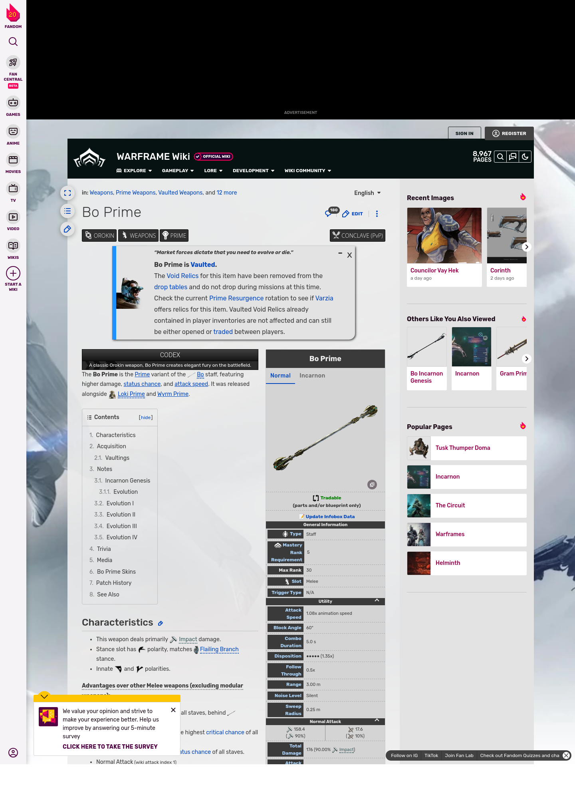Expand the Gameplay navigation menu

click(x=178, y=171)
